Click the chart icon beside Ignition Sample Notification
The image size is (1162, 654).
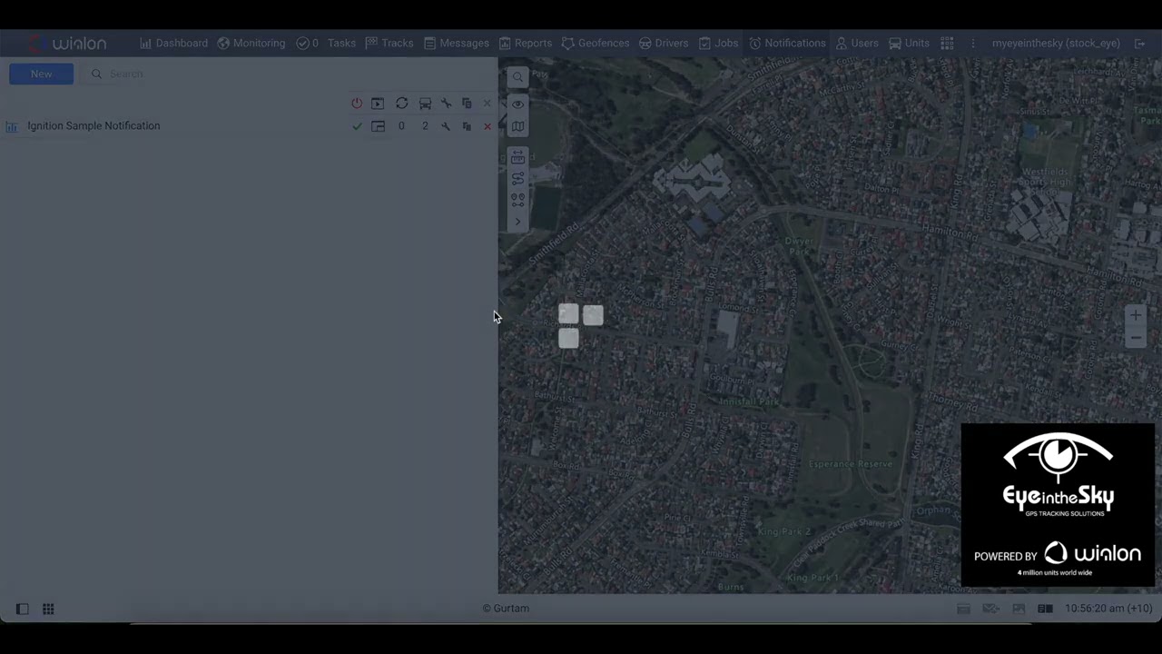pyautogui.click(x=12, y=126)
